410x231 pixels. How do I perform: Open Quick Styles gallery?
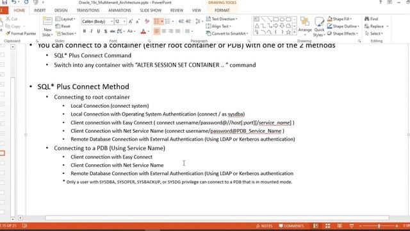319,26
